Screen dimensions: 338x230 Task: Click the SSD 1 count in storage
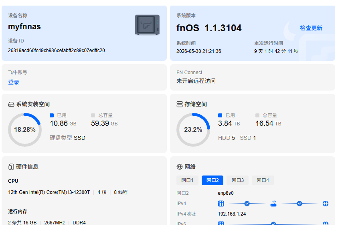[248, 138]
